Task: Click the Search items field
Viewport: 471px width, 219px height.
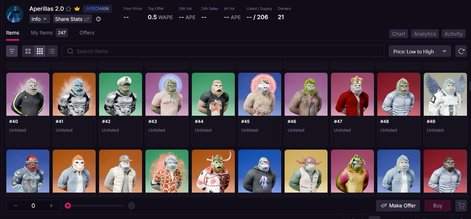Action: pos(223,51)
